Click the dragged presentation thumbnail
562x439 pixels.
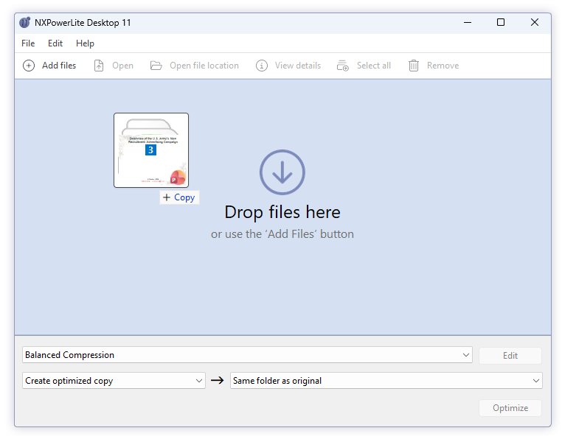151,150
